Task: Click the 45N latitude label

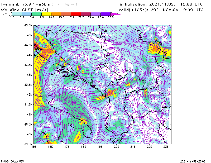Action: [30, 35]
